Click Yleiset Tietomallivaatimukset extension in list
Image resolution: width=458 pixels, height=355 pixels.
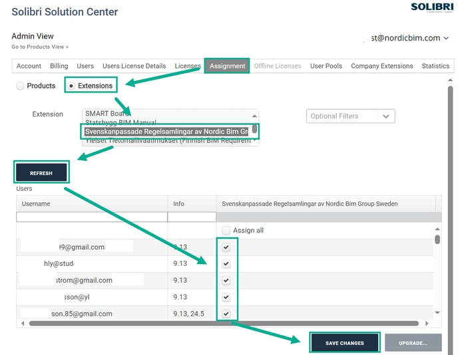click(x=168, y=140)
